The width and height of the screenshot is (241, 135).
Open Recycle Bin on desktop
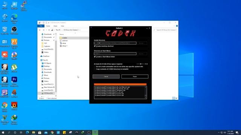(x=5, y=30)
